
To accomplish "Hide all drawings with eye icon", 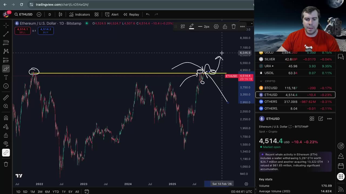I will [x=6, y=144].
